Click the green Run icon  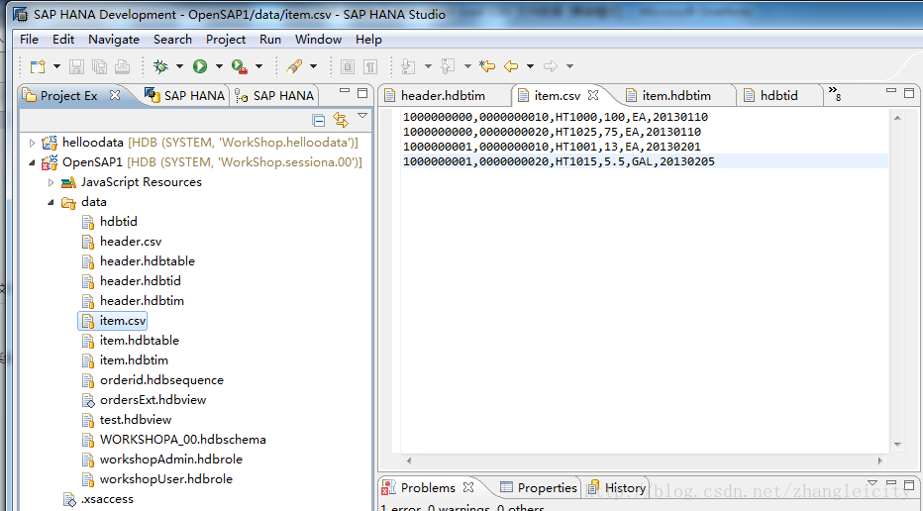pyautogui.click(x=200, y=66)
